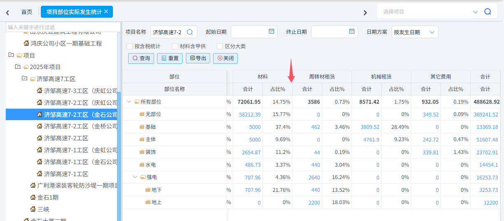Collapse the 2025年项目 folder node

click(18, 67)
